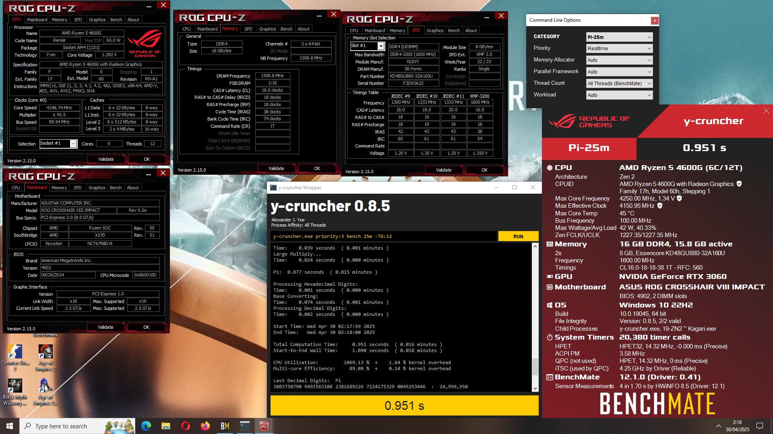Switch to CPU tab in the CPU-Z Memory window
Image resolution: width=773 pixels, height=434 pixels.
point(186,29)
